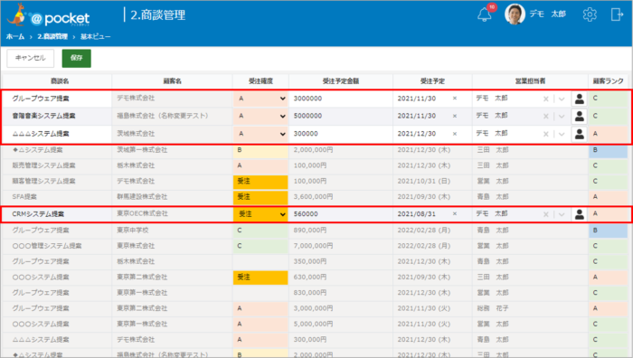Open 基本ビュー breadcrumb link
Image resolution: width=633 pixels, height=358 pixels.
(95, 37)
